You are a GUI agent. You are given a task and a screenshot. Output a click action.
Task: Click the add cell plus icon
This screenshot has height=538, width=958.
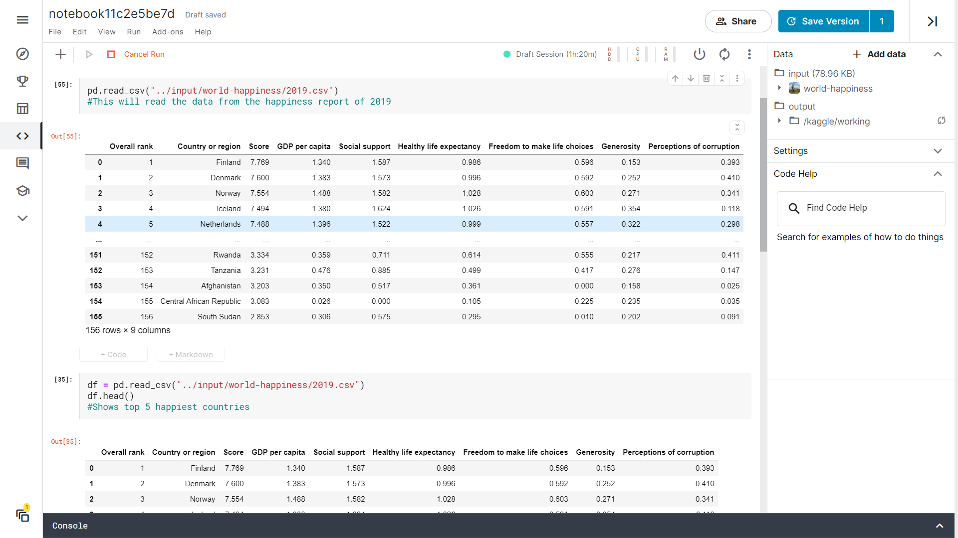pos(60,54)
